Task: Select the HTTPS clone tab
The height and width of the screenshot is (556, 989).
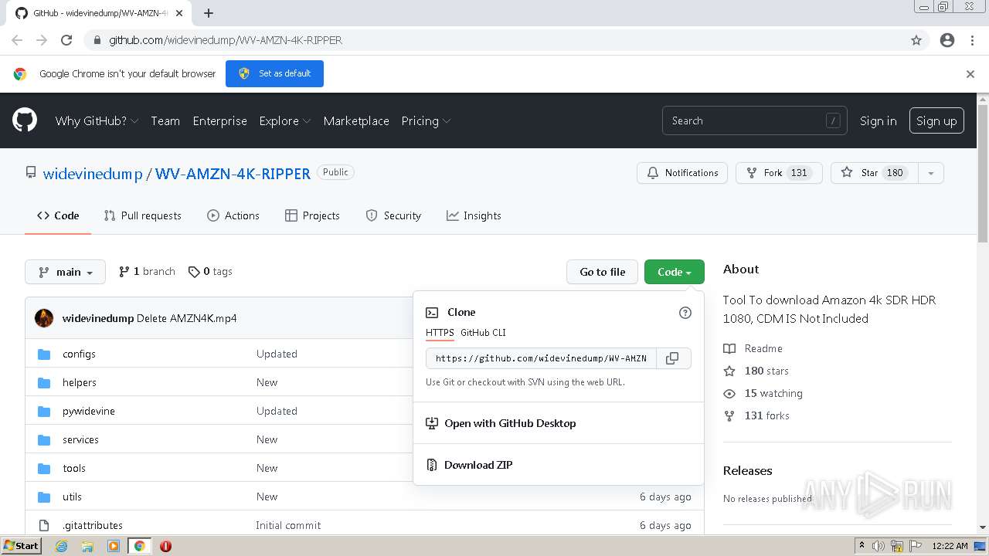Action: (x=440, y=333)
